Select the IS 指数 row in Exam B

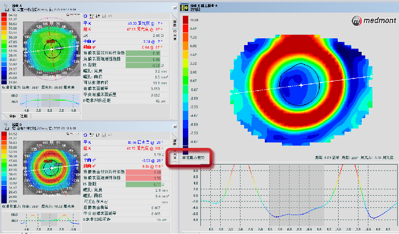pyautogui.click(x=126, y=184)
